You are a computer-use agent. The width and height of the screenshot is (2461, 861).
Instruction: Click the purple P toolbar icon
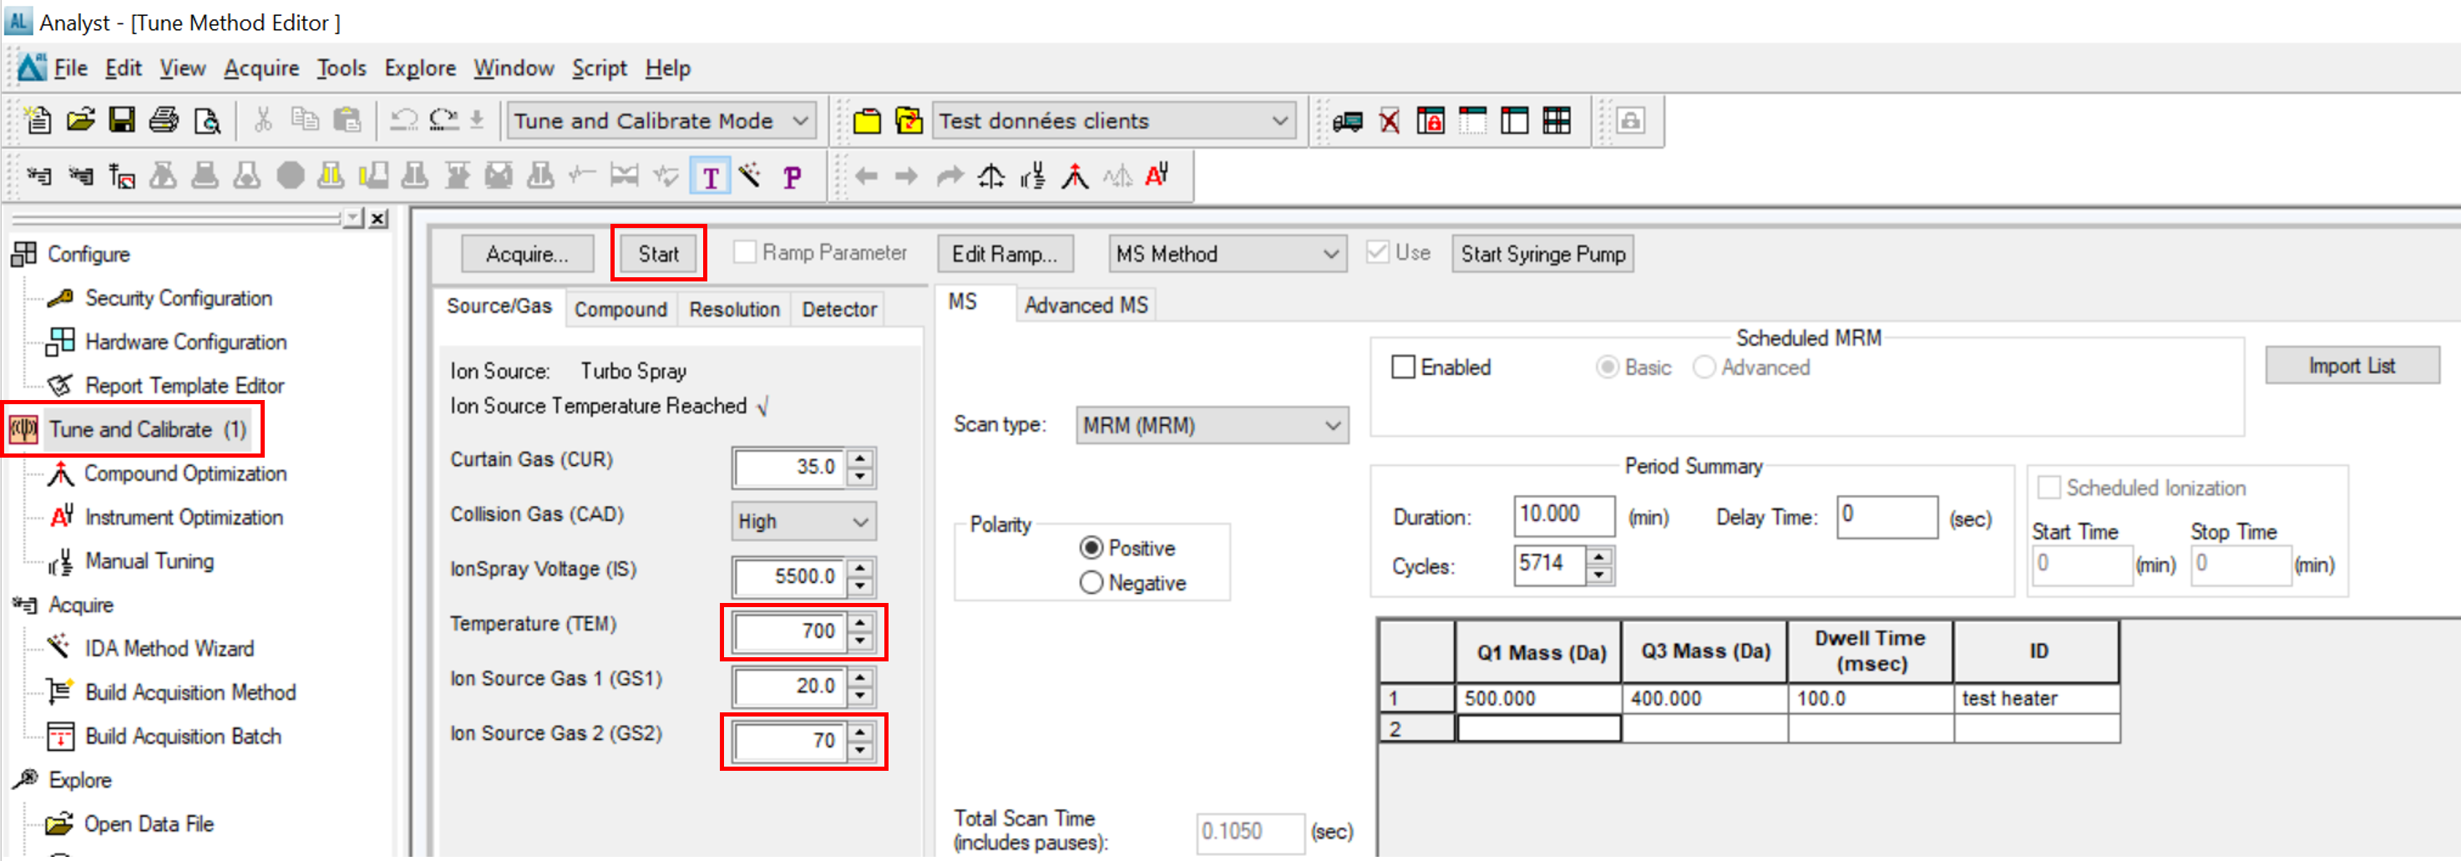tap(791, 177)
